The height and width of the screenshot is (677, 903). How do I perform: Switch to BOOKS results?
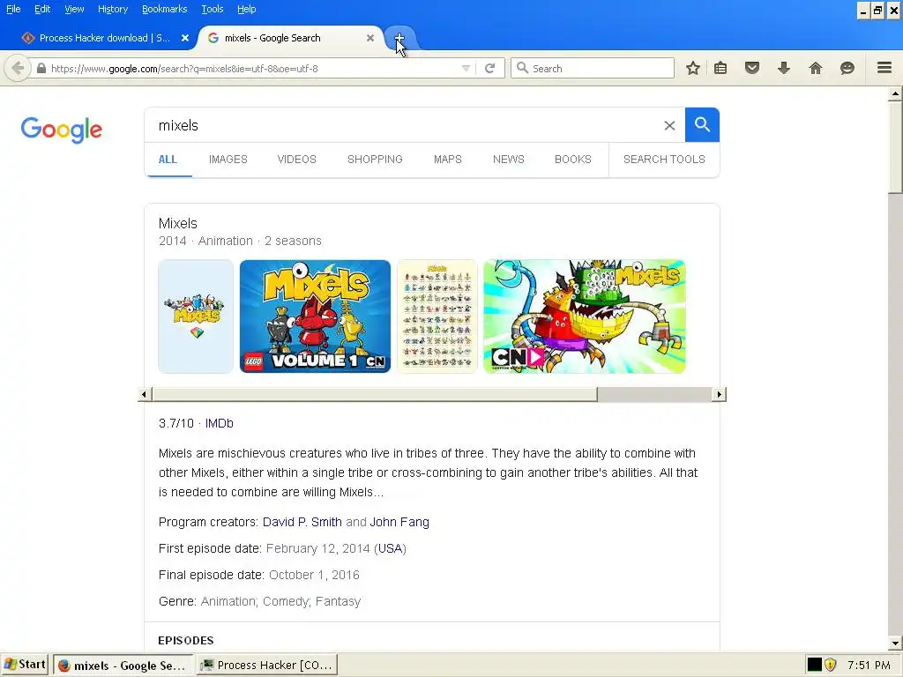coord(573,160)
